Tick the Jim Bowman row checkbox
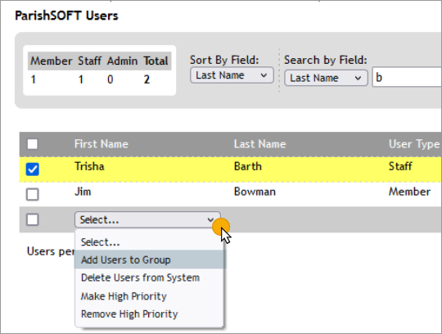Image resolution: width=442 pixels, height=334 pixels. (x=33, y=195)
